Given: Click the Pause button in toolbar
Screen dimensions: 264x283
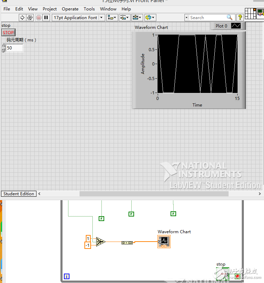Looking at the screenshot, I should point(46,17).
